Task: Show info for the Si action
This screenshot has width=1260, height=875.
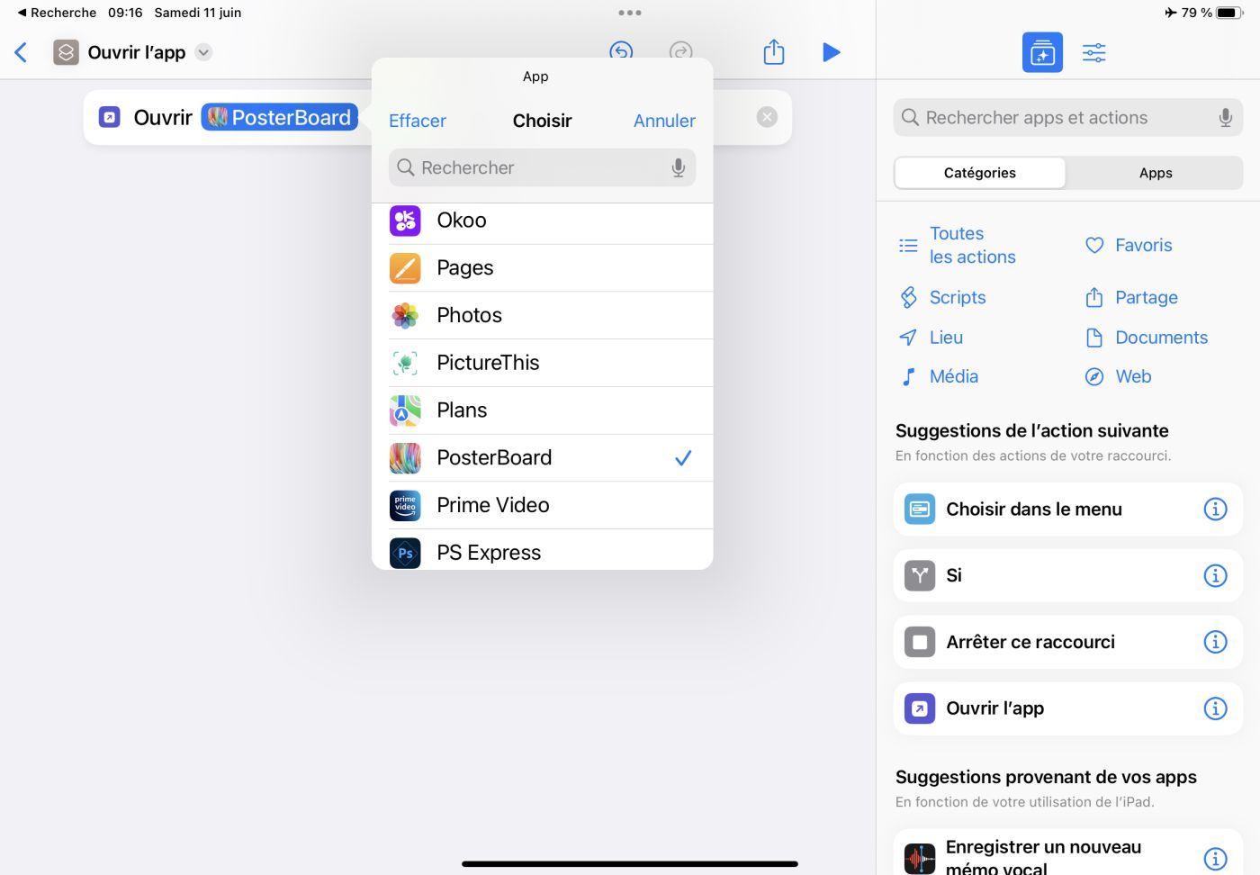Action: 1215,575
